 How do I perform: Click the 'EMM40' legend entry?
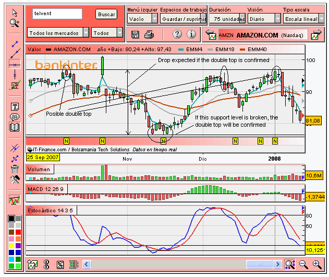253,50
